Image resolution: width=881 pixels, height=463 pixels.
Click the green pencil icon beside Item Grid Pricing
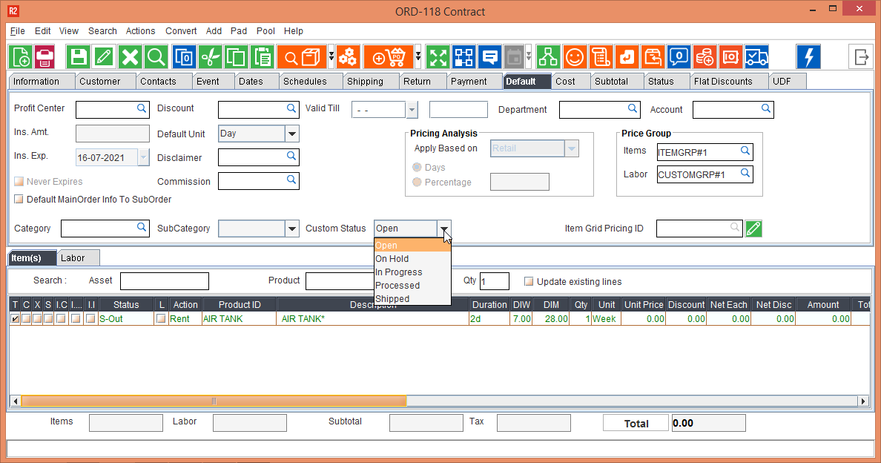point(753,229)
